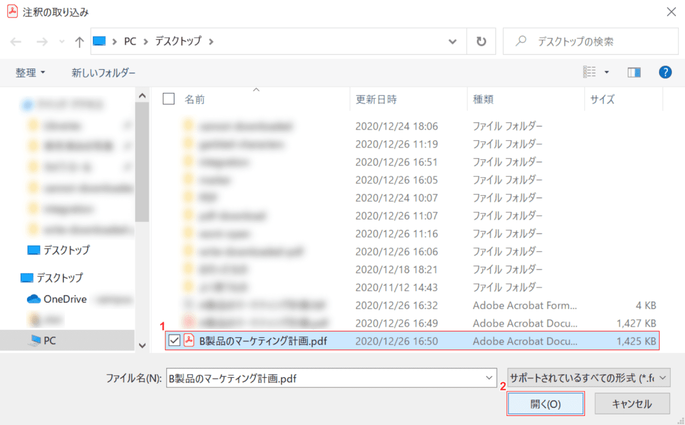
Task: Open the recent locations dropdown arrow
Action: 62,42
